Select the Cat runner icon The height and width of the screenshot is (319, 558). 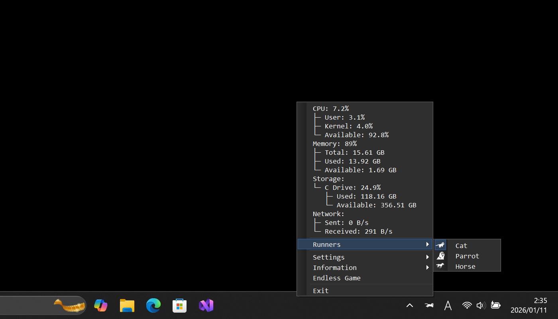pyautogui.click(x=440, y=245)
